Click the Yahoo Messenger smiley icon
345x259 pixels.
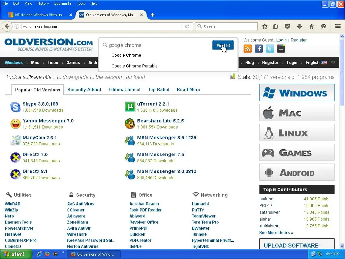tap(15, 124)
